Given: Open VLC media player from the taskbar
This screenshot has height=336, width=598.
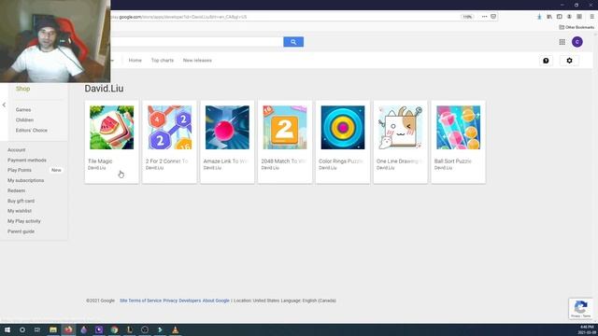Looking at the screenshot, I should pyautogui.click(x=175, y=329).
